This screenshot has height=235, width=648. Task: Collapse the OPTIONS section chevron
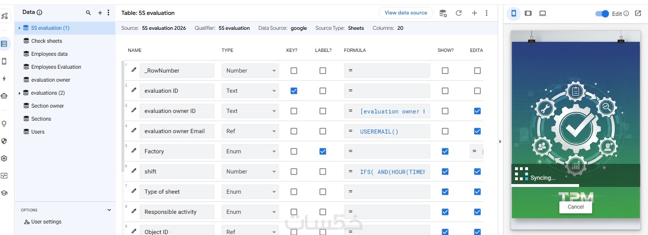click(109, 210)
